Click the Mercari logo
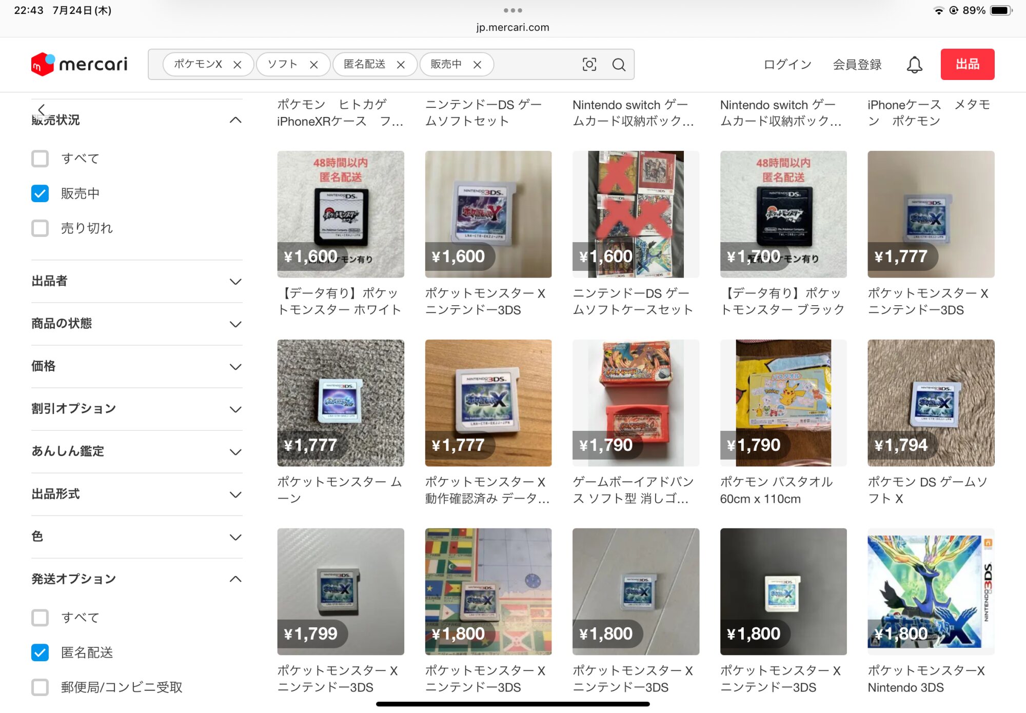The image size is (1026, 713). (x=79, y=64)
